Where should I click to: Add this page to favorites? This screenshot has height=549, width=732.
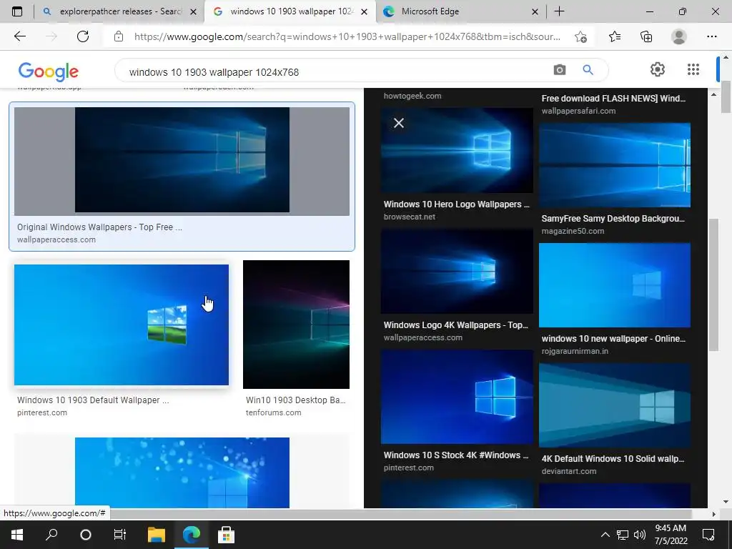580,36
